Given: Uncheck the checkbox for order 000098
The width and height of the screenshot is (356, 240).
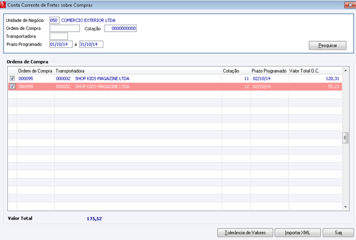Looking at the screenshot, I should point(12,86).
